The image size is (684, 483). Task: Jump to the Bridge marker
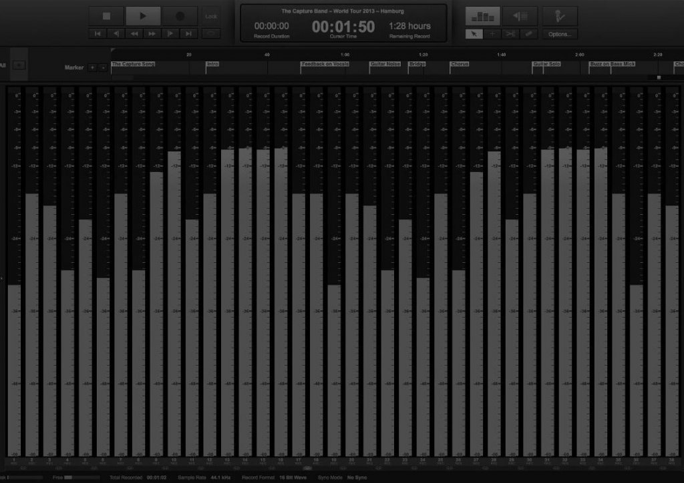pos(417,64)
